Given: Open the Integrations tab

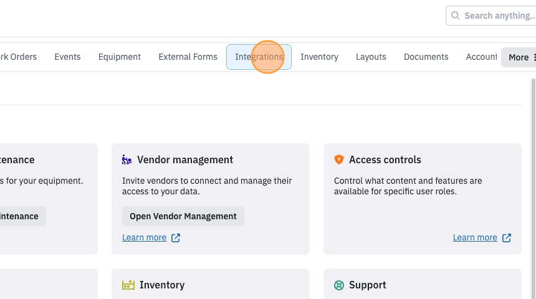Looking at the screenshot, I should (259, 57).
